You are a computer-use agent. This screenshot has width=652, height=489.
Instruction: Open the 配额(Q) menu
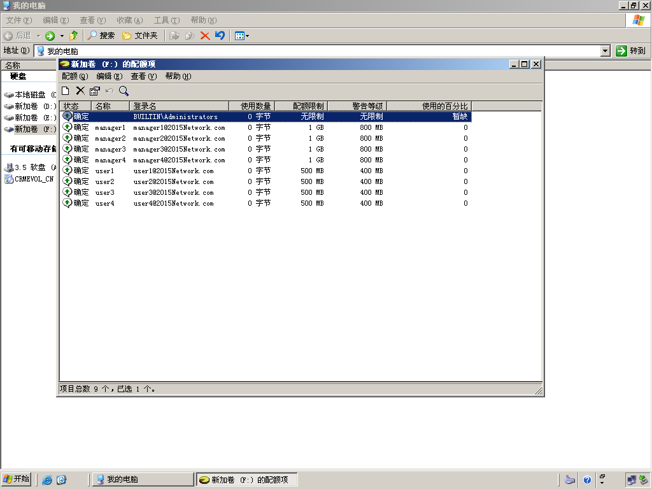75,76
